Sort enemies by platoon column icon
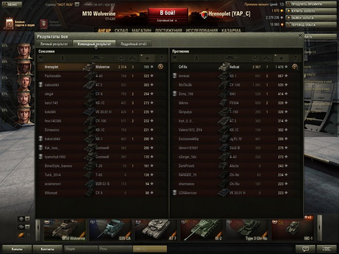Screen dimensions: 339x254 point(175,58)
